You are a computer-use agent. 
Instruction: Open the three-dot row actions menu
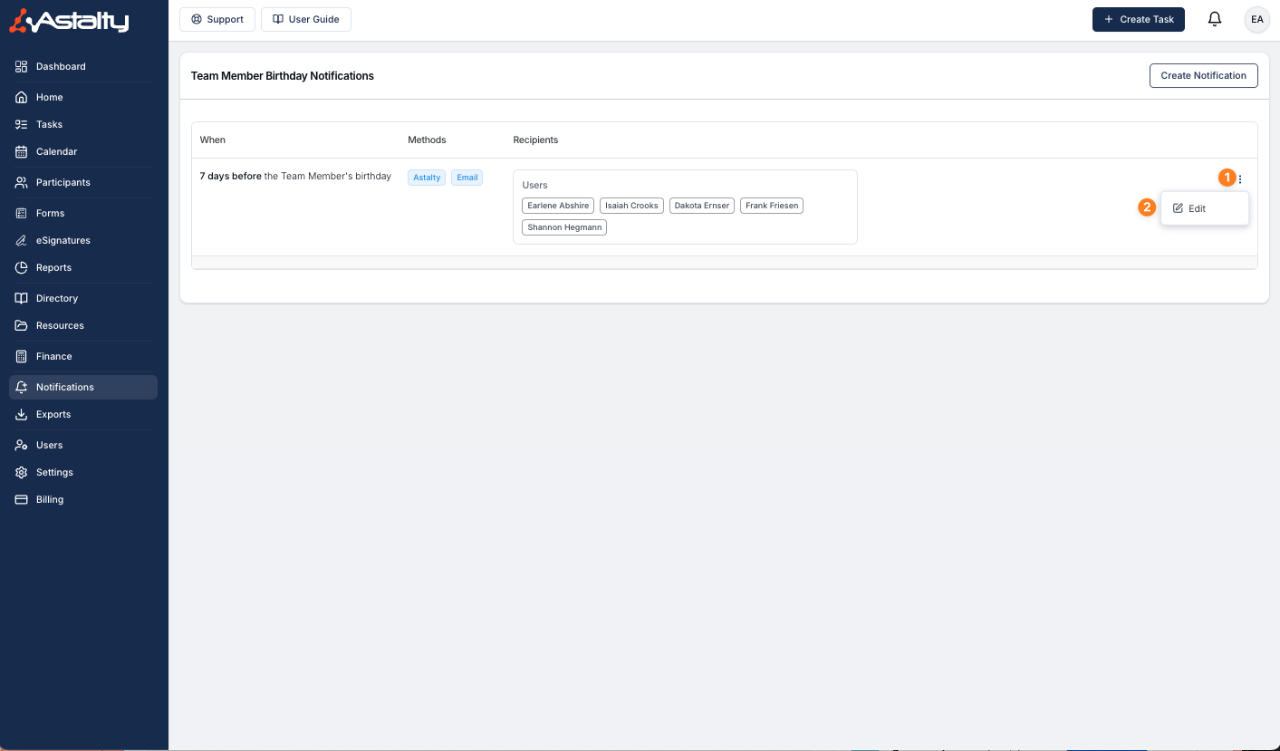(1240, 179)
